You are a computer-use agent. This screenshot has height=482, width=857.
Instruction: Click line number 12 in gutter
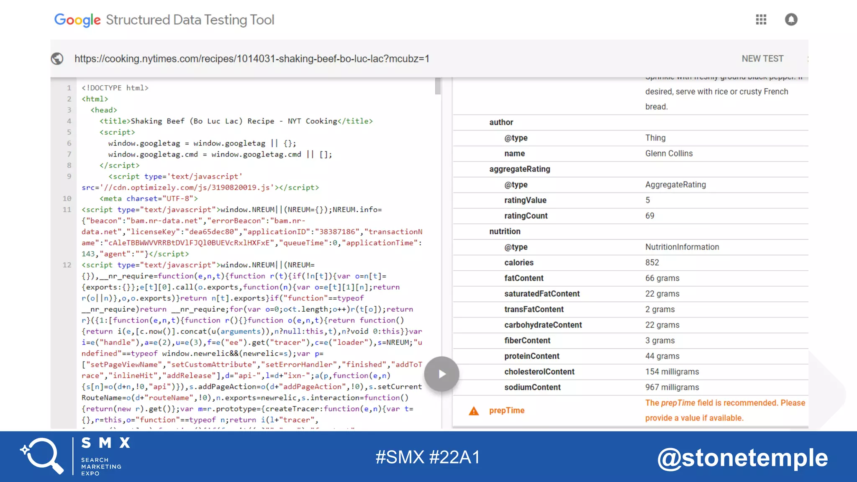coord(67,265)
